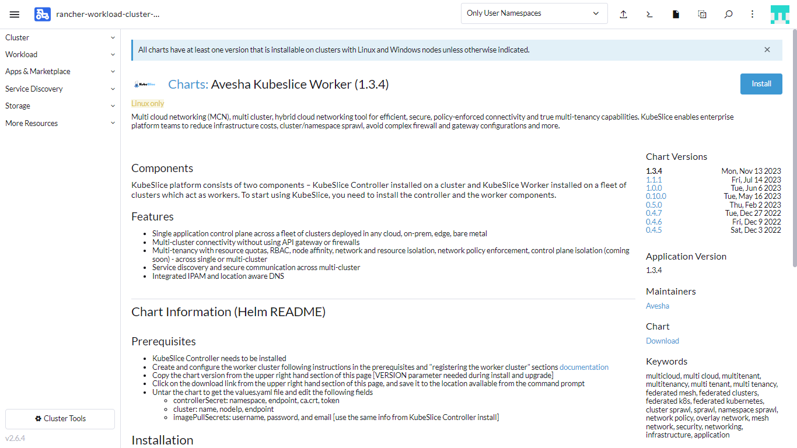The height and width of the screenshot is (448, 797).
Task: Expand the More Resources section
Action: pos(60,123)
